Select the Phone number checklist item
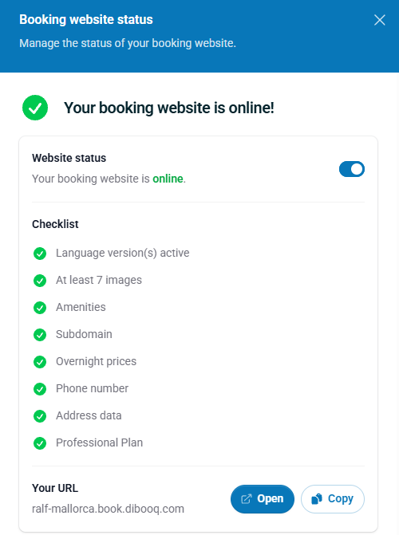The width and height of the screenshot is (399, 535). coord(93,388)
